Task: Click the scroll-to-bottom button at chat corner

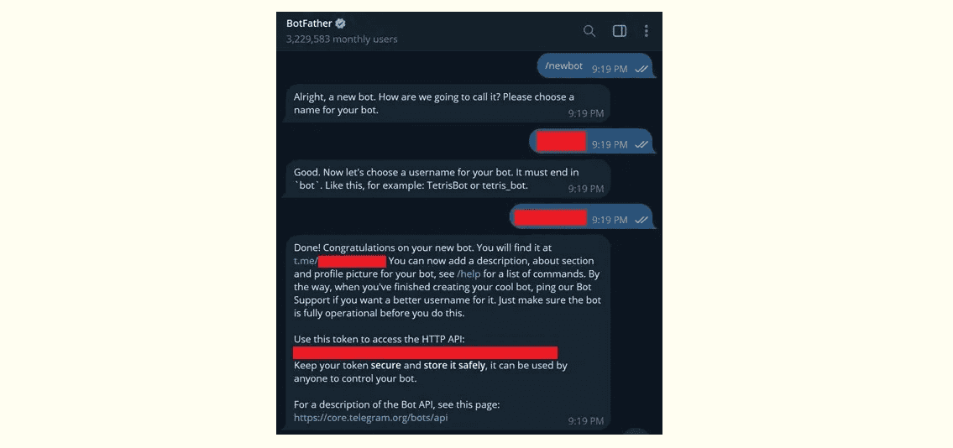Action: (636, 431)
